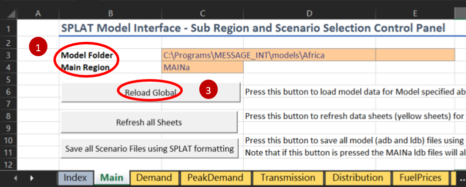Switch to the FuelPrices sheet tab

[x=420, y=178]
